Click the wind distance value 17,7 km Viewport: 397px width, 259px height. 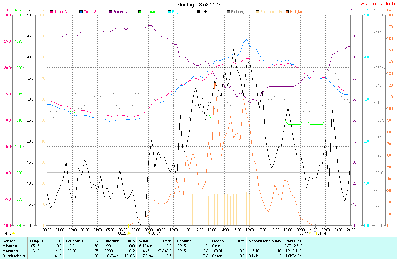pyautogui.click(x=147, y=256)
